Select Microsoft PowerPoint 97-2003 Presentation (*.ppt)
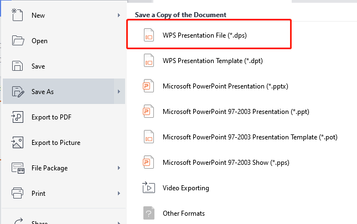The width and height of the screenshot is (357, 224). click(x=236, y=112)
